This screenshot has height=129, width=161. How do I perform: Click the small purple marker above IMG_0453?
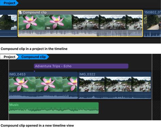(34, 71)
